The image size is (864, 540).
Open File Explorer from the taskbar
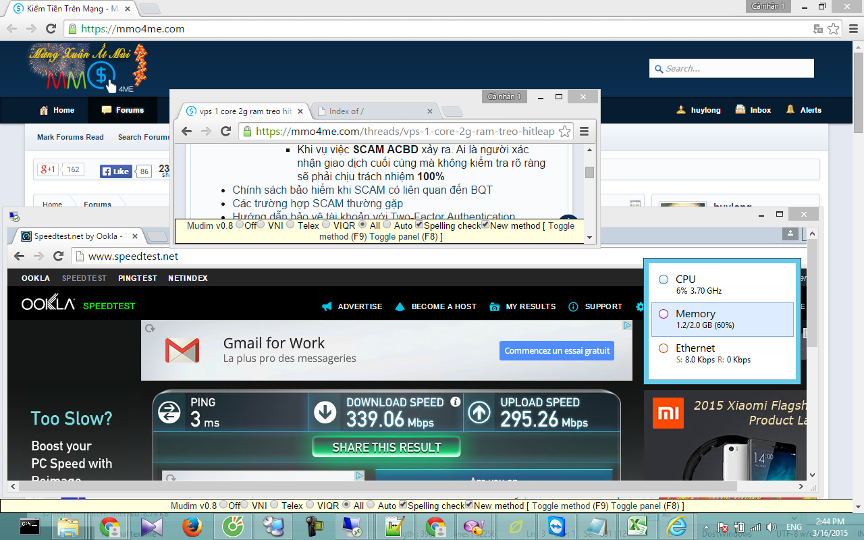(x=70, y=526)
